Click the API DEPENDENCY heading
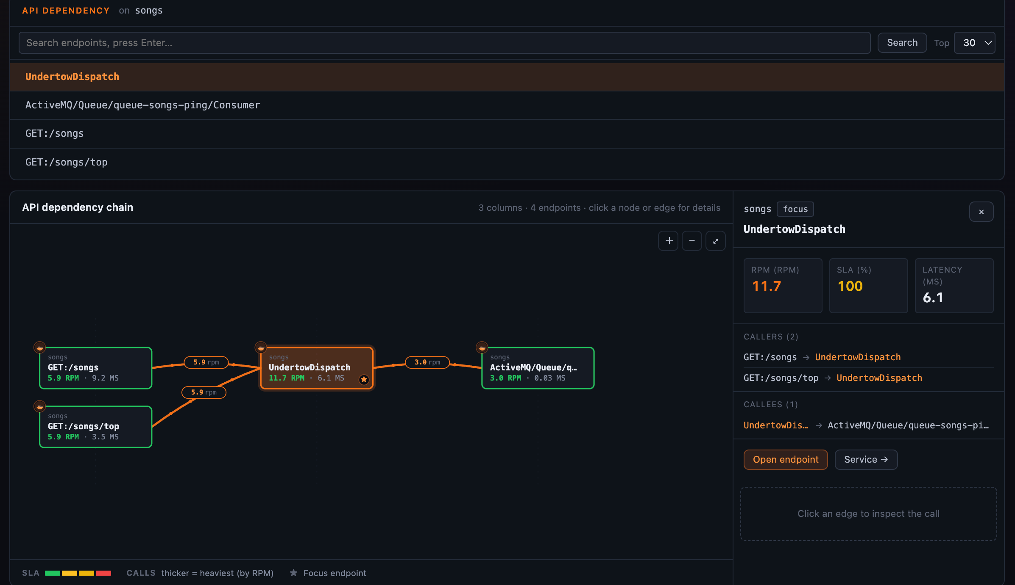The height and width of the screenshot is (585, 1015). [x=66, y=11]
